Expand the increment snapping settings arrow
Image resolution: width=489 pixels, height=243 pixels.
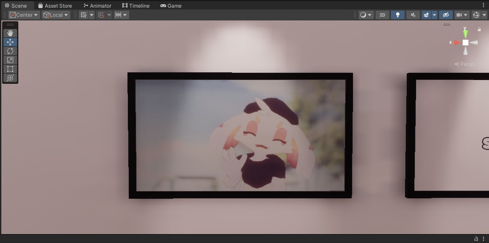click(126, 15)
